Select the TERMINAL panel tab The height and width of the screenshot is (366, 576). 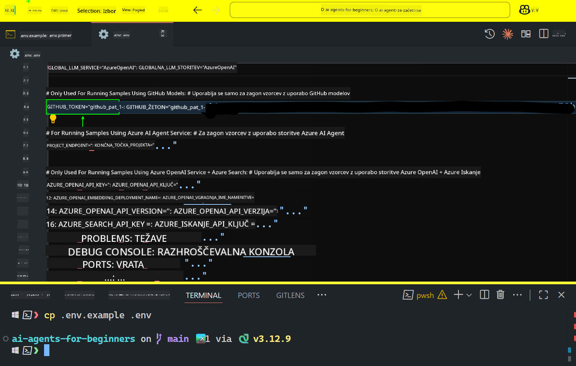tap(203, 295)
